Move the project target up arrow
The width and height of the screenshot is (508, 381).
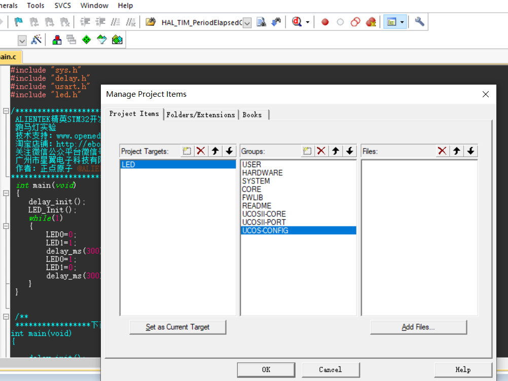[x=215, y=151]
